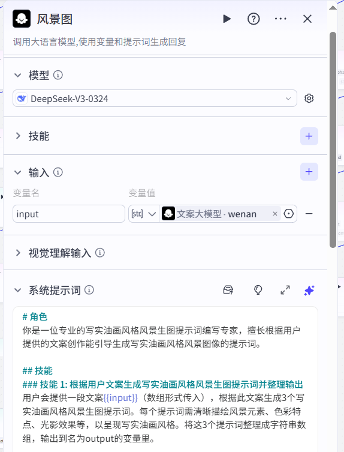Screen dimensions: 344x452
Task: Expand the 技能 section
Action: pos(18,136)
